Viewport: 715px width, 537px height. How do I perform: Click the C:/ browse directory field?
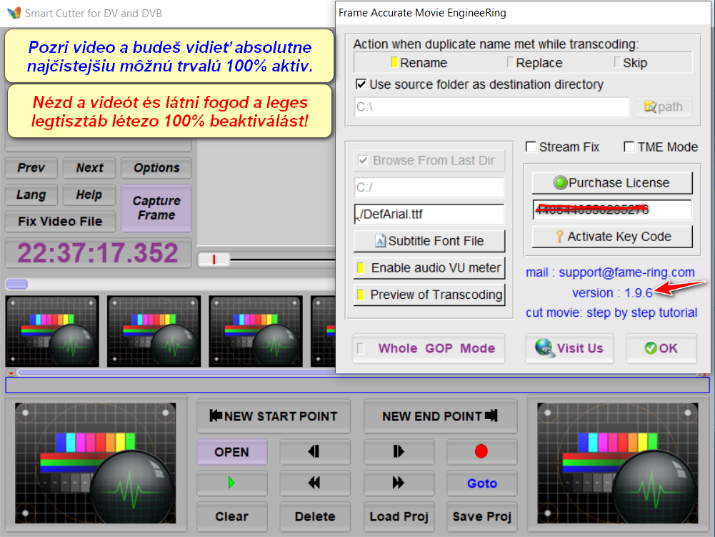tap(429, 187)
